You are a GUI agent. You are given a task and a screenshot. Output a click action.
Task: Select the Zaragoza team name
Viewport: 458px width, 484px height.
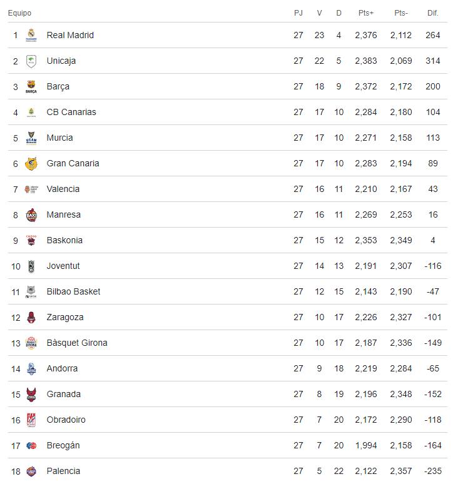(x=64, y=317)
